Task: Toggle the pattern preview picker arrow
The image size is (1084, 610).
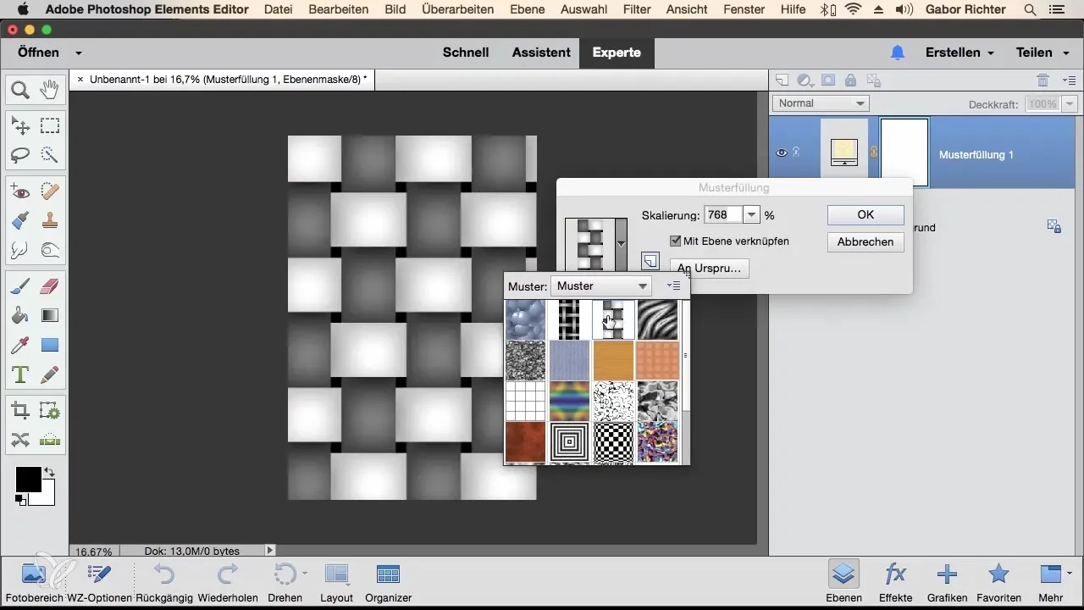Action: (x=622, y=243)
